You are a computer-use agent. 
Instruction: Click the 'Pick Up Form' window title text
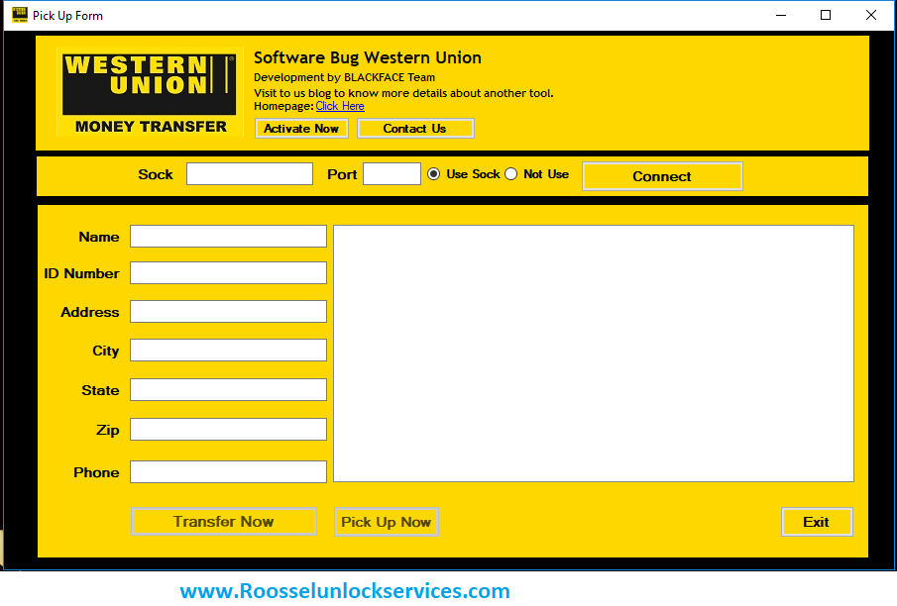67,16
